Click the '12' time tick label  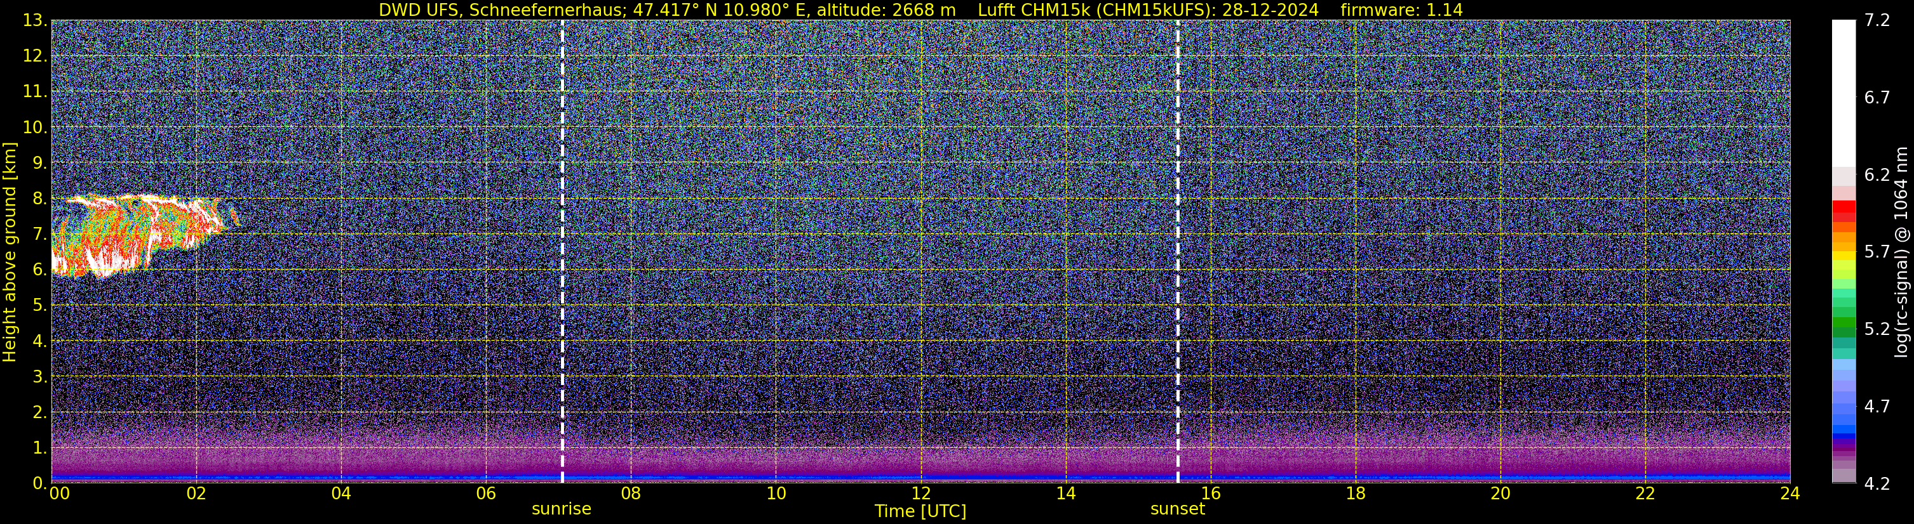tap(920, 494)
